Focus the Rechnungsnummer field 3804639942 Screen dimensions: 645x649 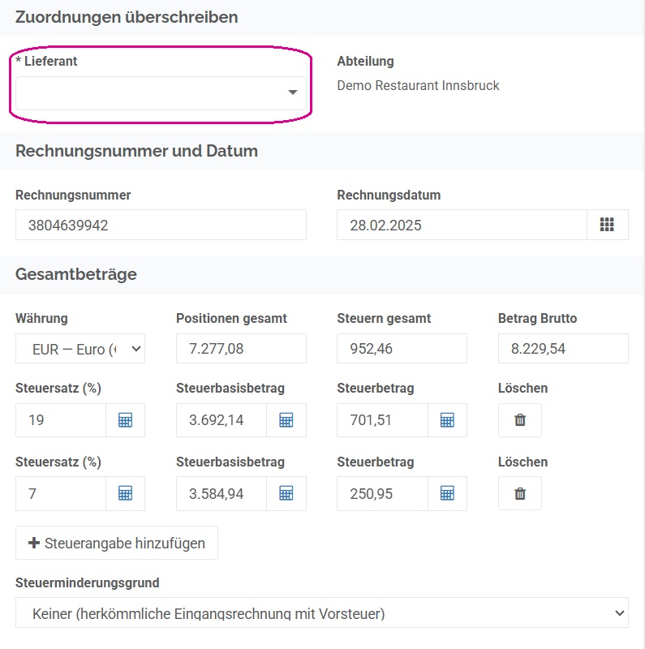pos(161,225)
